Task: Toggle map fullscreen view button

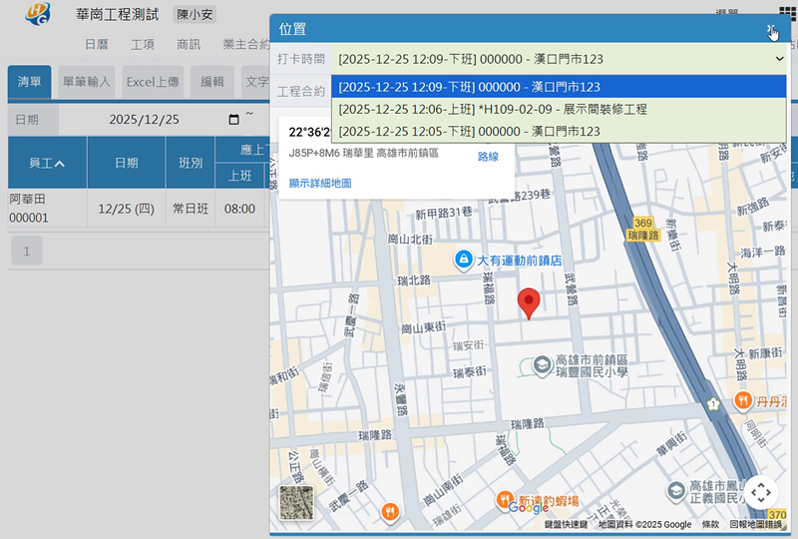Action: tap(760, 493)
